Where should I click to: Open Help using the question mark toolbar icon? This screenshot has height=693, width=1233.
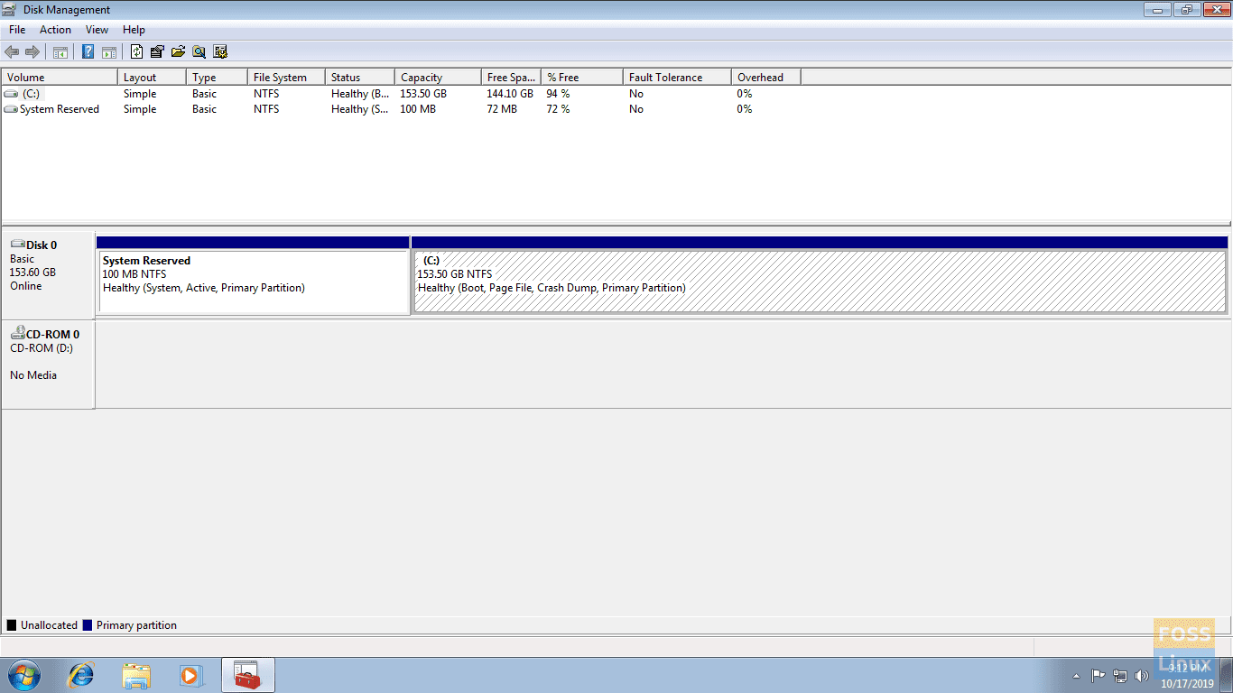(x=88, y=51)
